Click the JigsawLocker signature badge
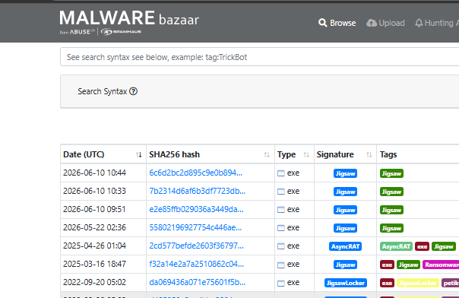Screen dimensions: 459x298 coord(346,283)
